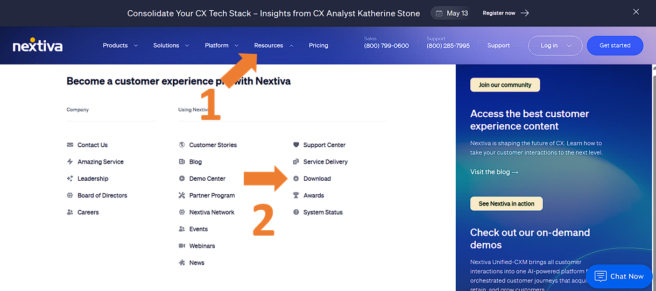Open the Download link

(x=317, y=179)
